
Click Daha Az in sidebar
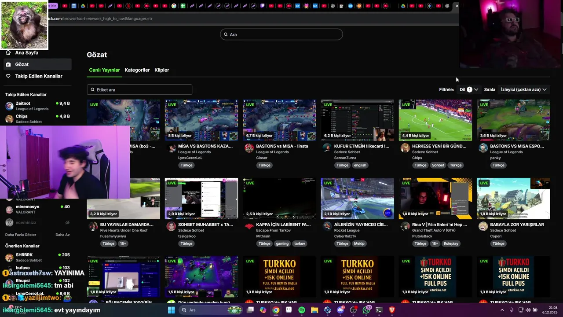(x=62, y=235)
